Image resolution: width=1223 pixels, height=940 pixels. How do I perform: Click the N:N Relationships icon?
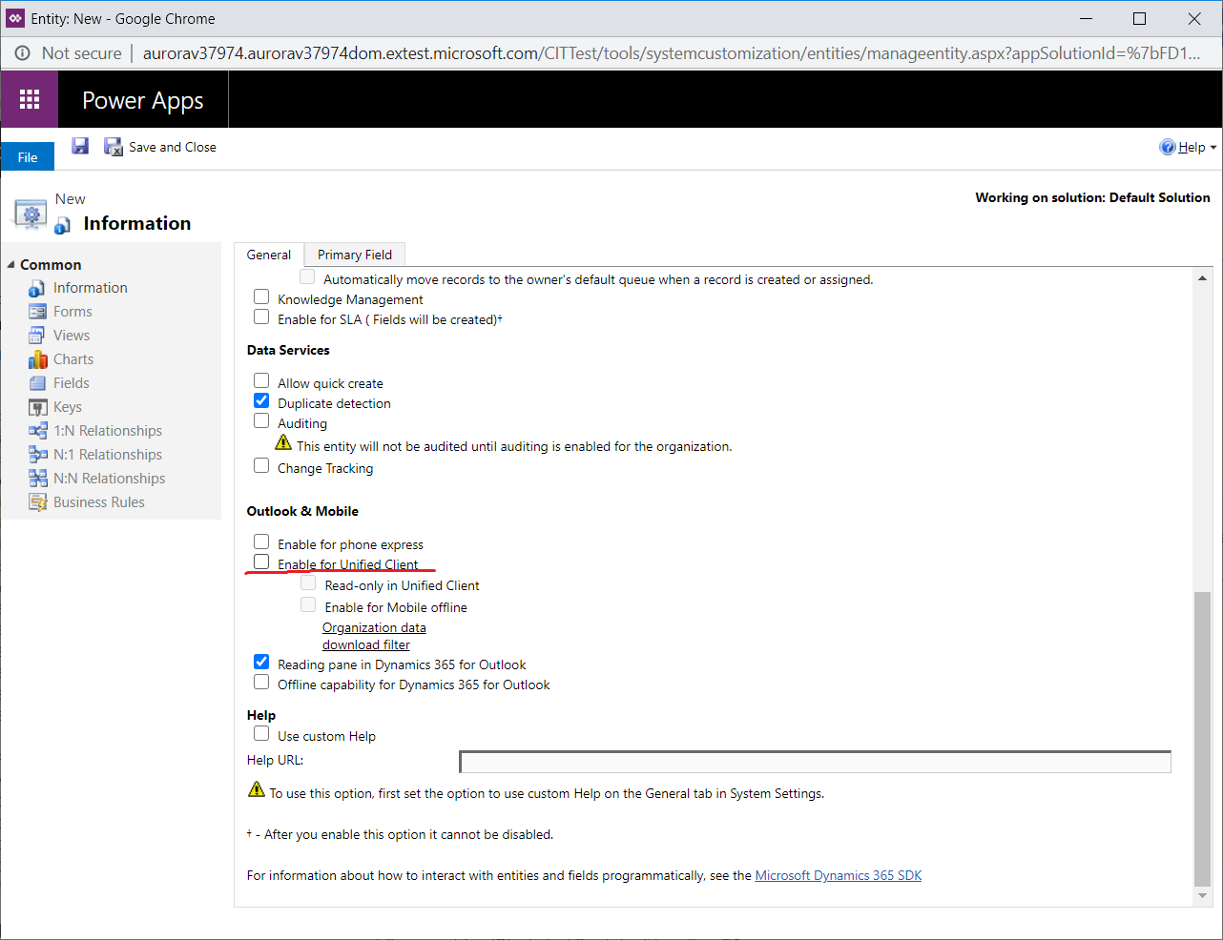[37, 479]
